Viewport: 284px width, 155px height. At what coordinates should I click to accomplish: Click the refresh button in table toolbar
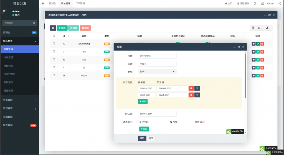click(53, 28)
